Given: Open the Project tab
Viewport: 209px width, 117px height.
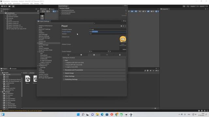Looking at the screenshot, I should tap(4, 69).
